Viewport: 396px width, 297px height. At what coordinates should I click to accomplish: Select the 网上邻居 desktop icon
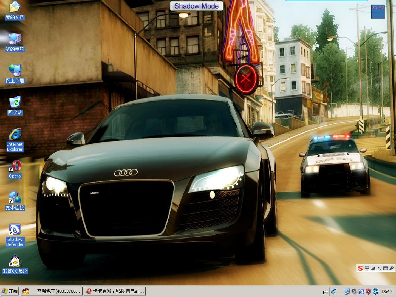coord(15,74)
